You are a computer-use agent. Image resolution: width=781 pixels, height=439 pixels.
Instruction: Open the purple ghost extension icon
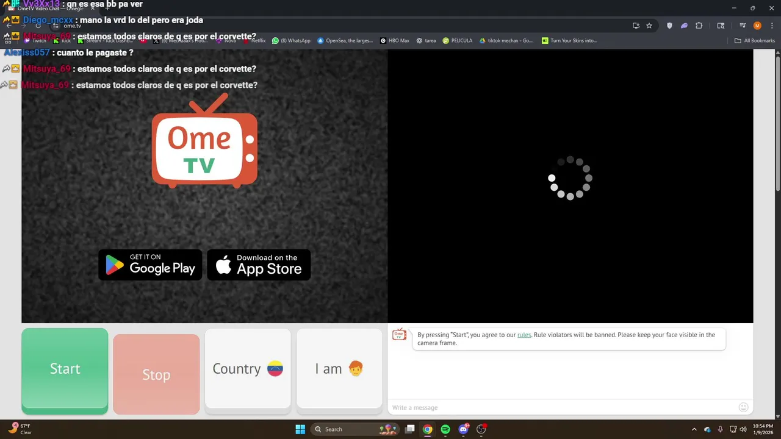[684, 26]
